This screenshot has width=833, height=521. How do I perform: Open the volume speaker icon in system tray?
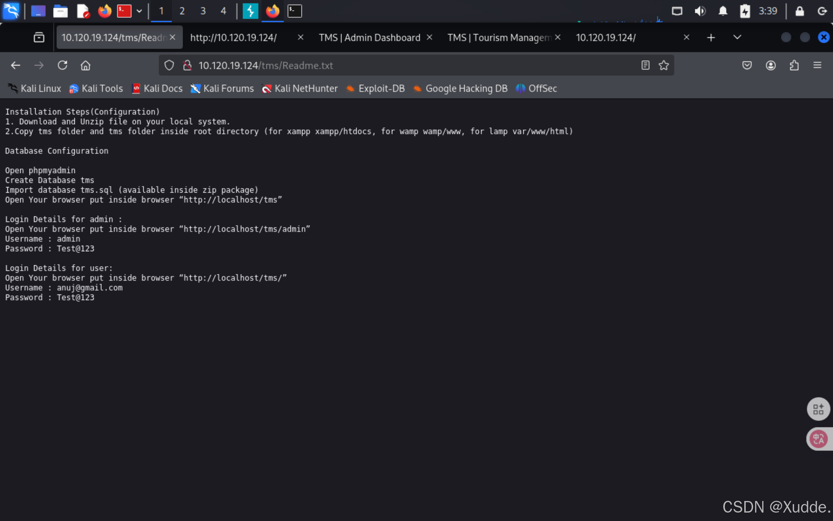[700, 11]
